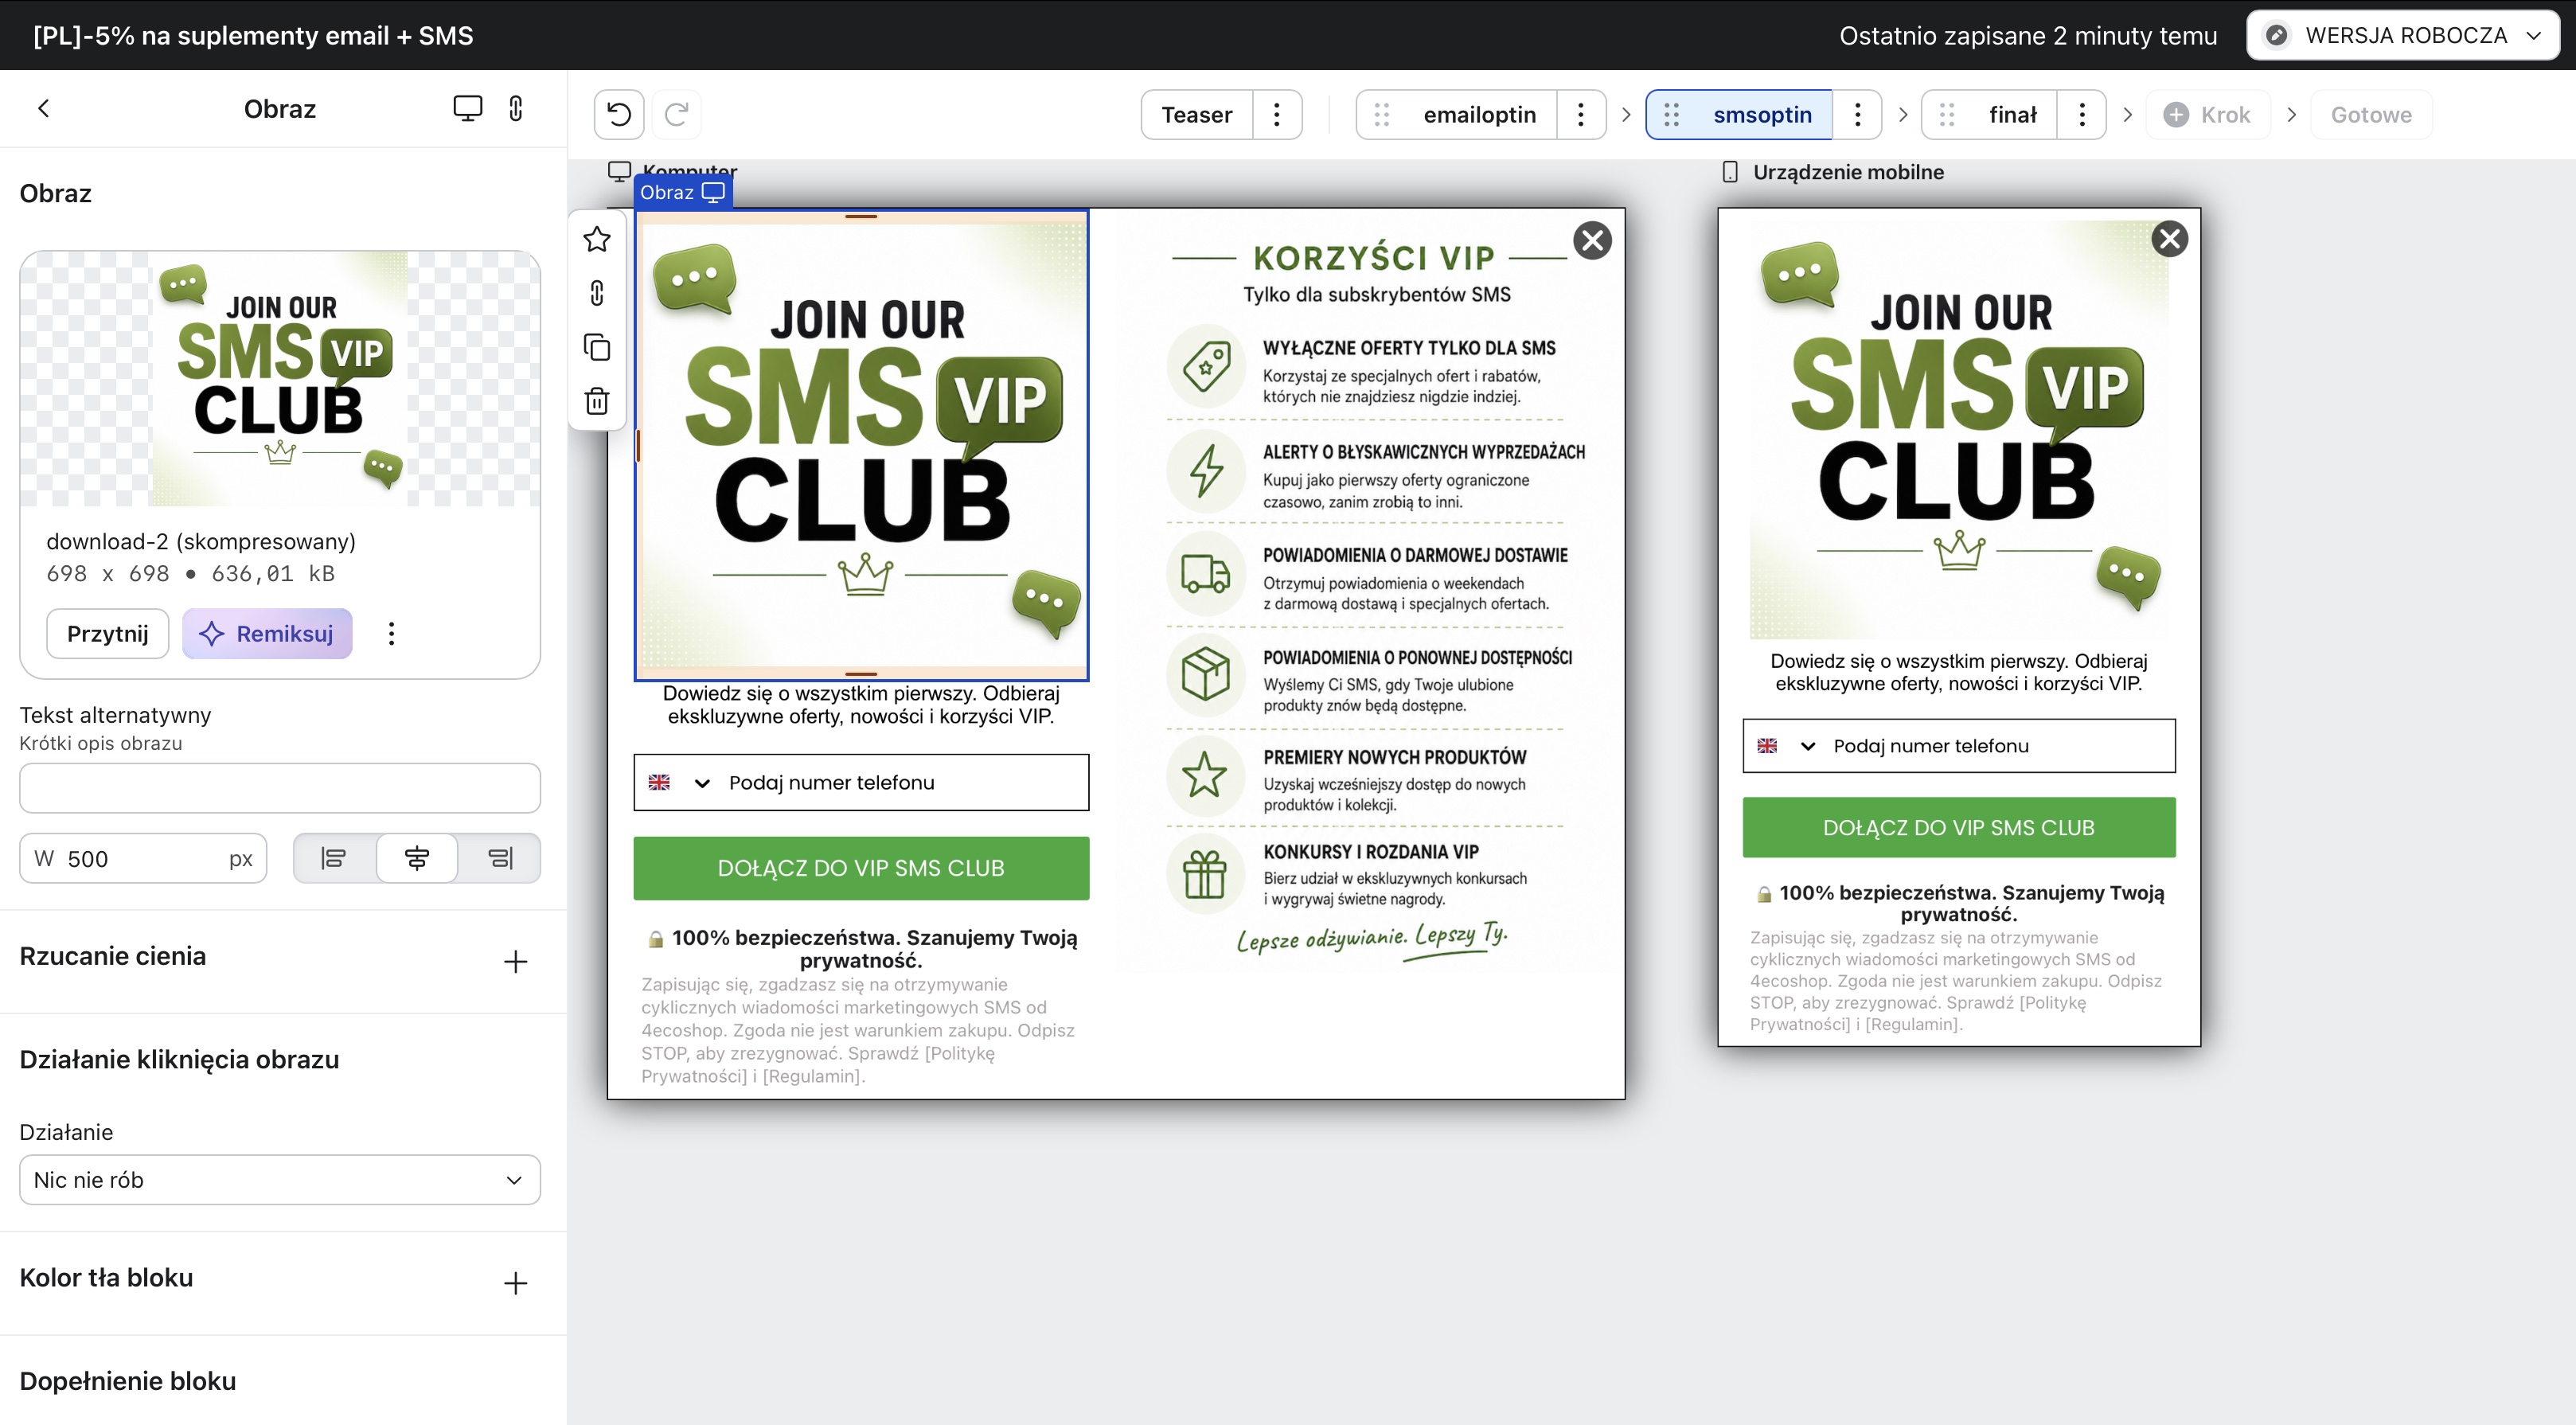Align image to the left

333,858
